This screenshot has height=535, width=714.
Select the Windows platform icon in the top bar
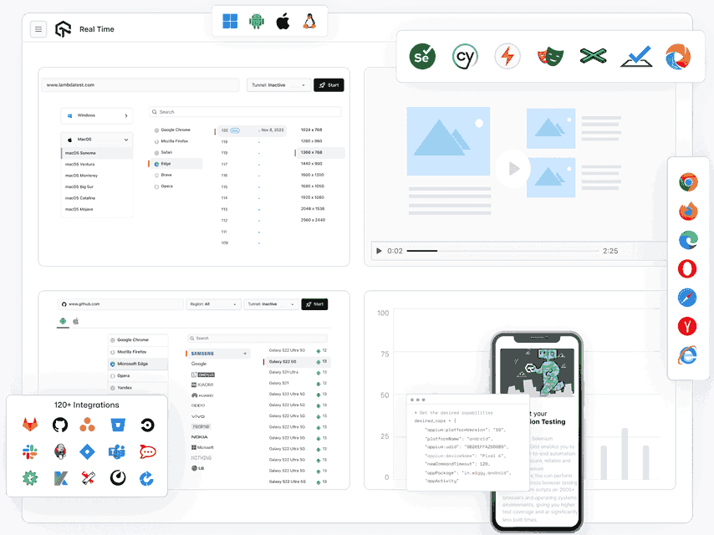pyautogui.click(x=230, y=21)
